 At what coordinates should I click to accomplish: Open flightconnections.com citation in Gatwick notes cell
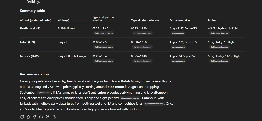tap(219, 61)
